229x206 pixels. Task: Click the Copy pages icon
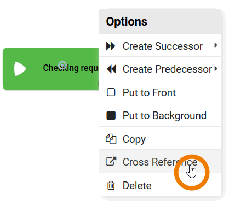(x=111, y=139)
